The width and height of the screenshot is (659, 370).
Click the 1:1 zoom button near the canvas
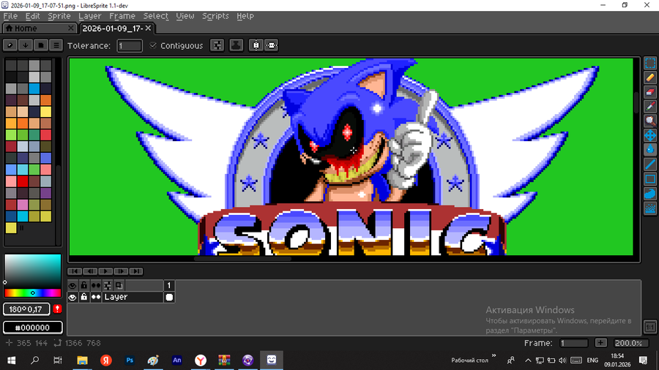tap(649, 327)
